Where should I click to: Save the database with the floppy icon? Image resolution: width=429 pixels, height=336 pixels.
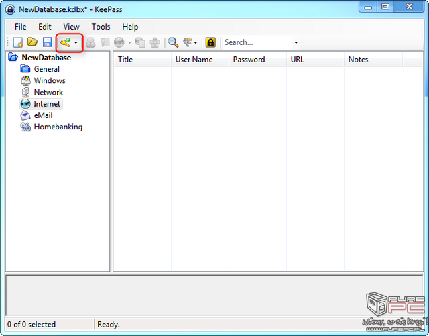click(x=48, y=42)
